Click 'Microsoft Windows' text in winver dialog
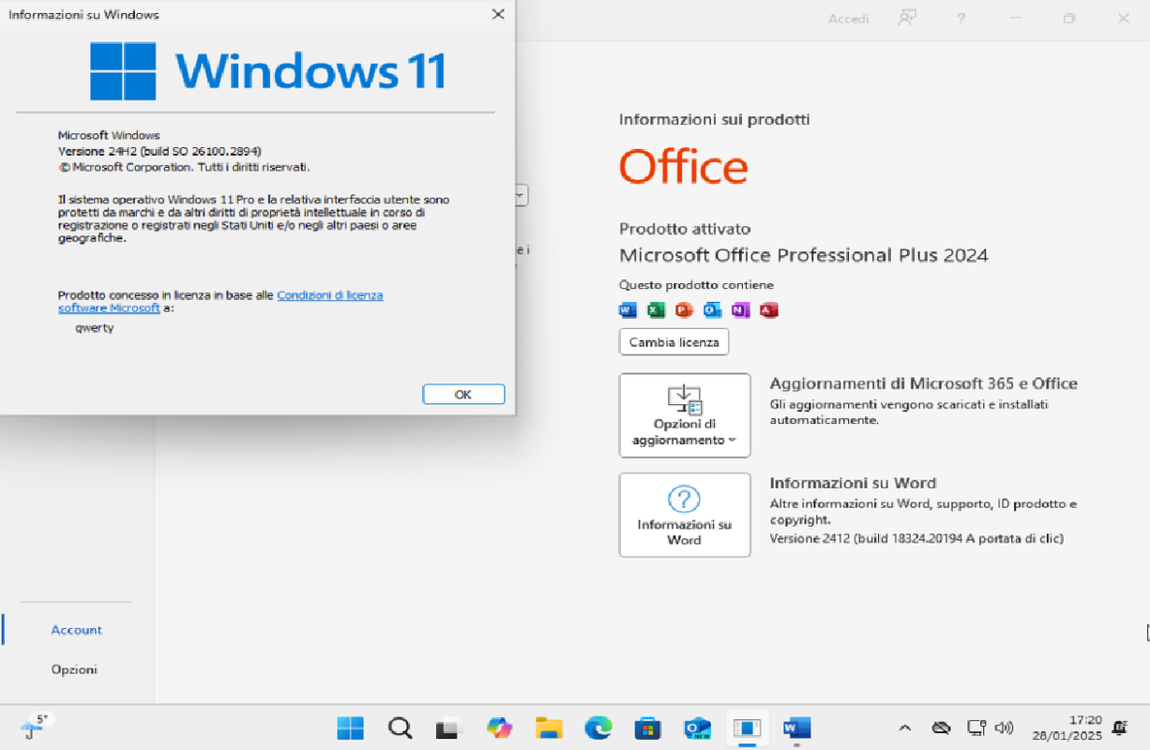The image size is (1150, 750). pos(109,136)
